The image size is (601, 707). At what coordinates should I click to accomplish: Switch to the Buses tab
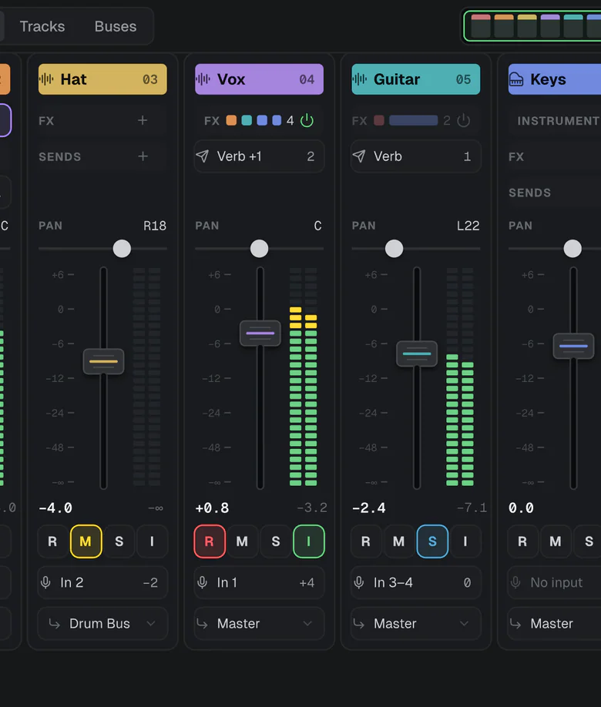(116, 27)
